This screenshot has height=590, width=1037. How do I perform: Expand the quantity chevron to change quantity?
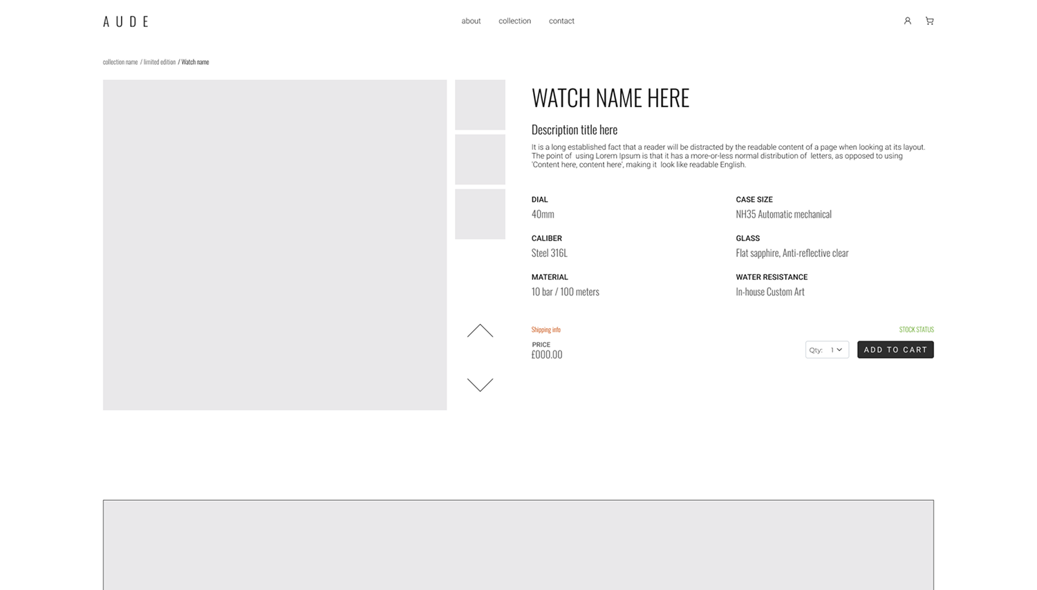click(841, 350)
